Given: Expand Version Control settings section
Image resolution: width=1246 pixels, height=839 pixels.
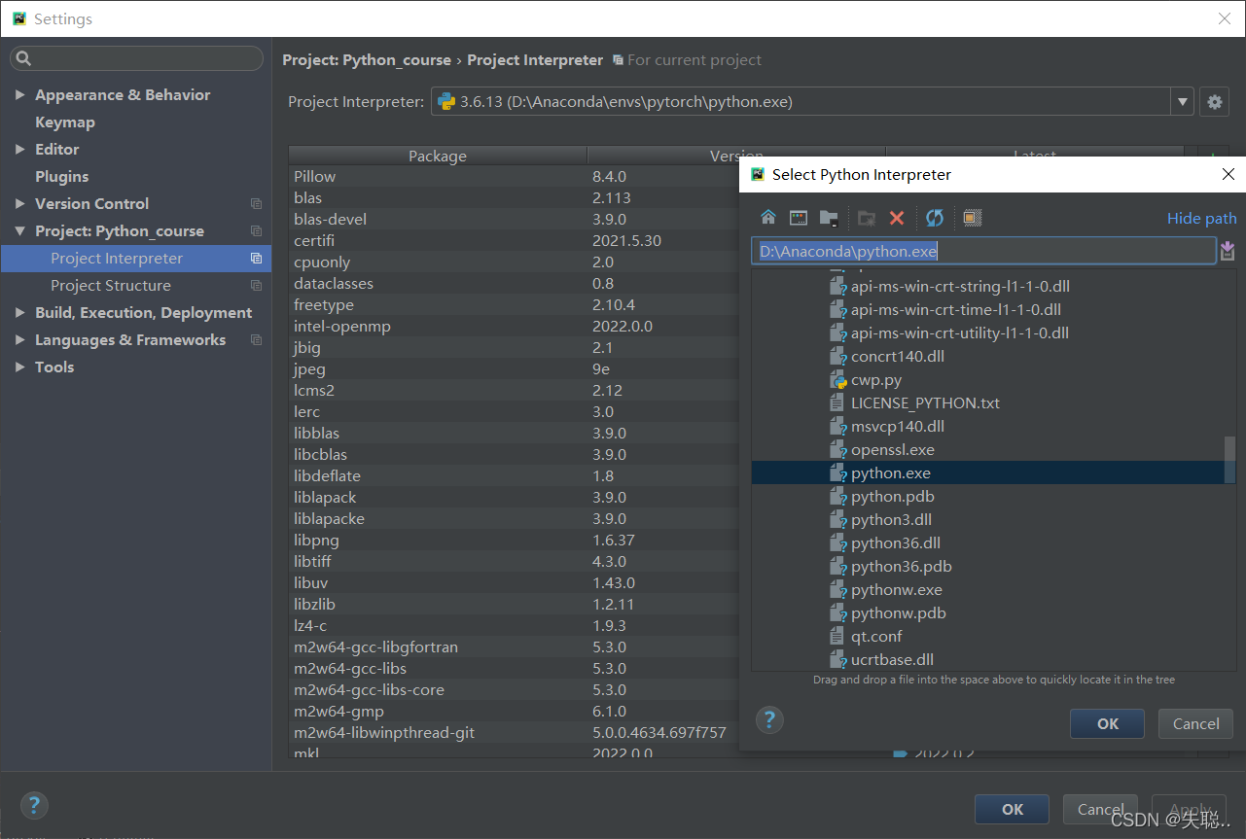Looking at the screenshot, I should 20,203.
